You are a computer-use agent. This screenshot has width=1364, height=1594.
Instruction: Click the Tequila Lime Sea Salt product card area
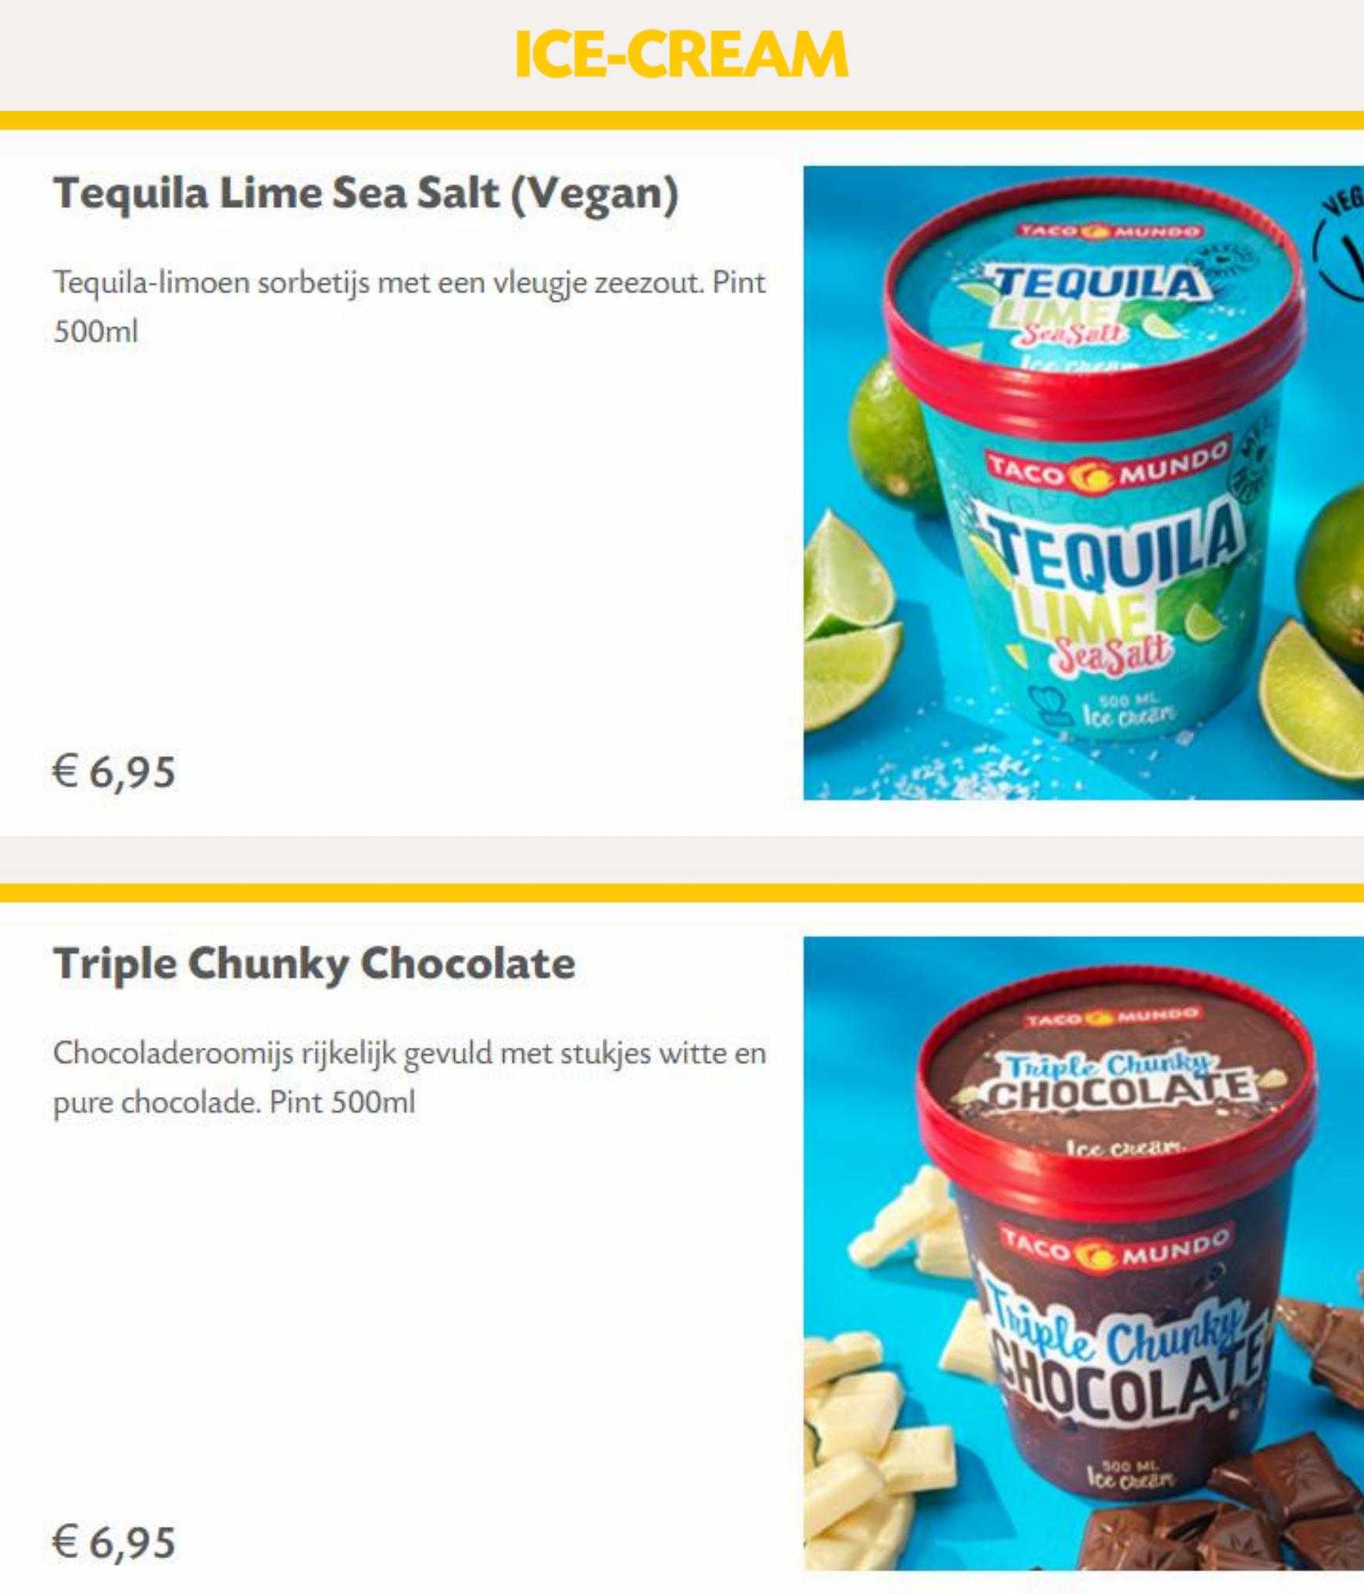682,482
